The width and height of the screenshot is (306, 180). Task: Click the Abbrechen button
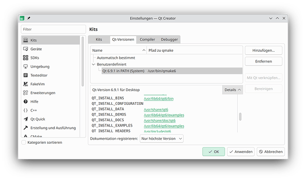pyautogui.click(x=271, y=152)
